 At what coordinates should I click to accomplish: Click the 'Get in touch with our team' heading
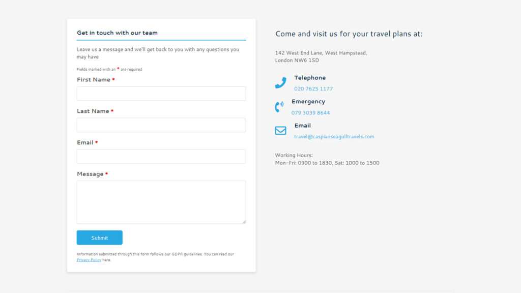click(118, 33)
